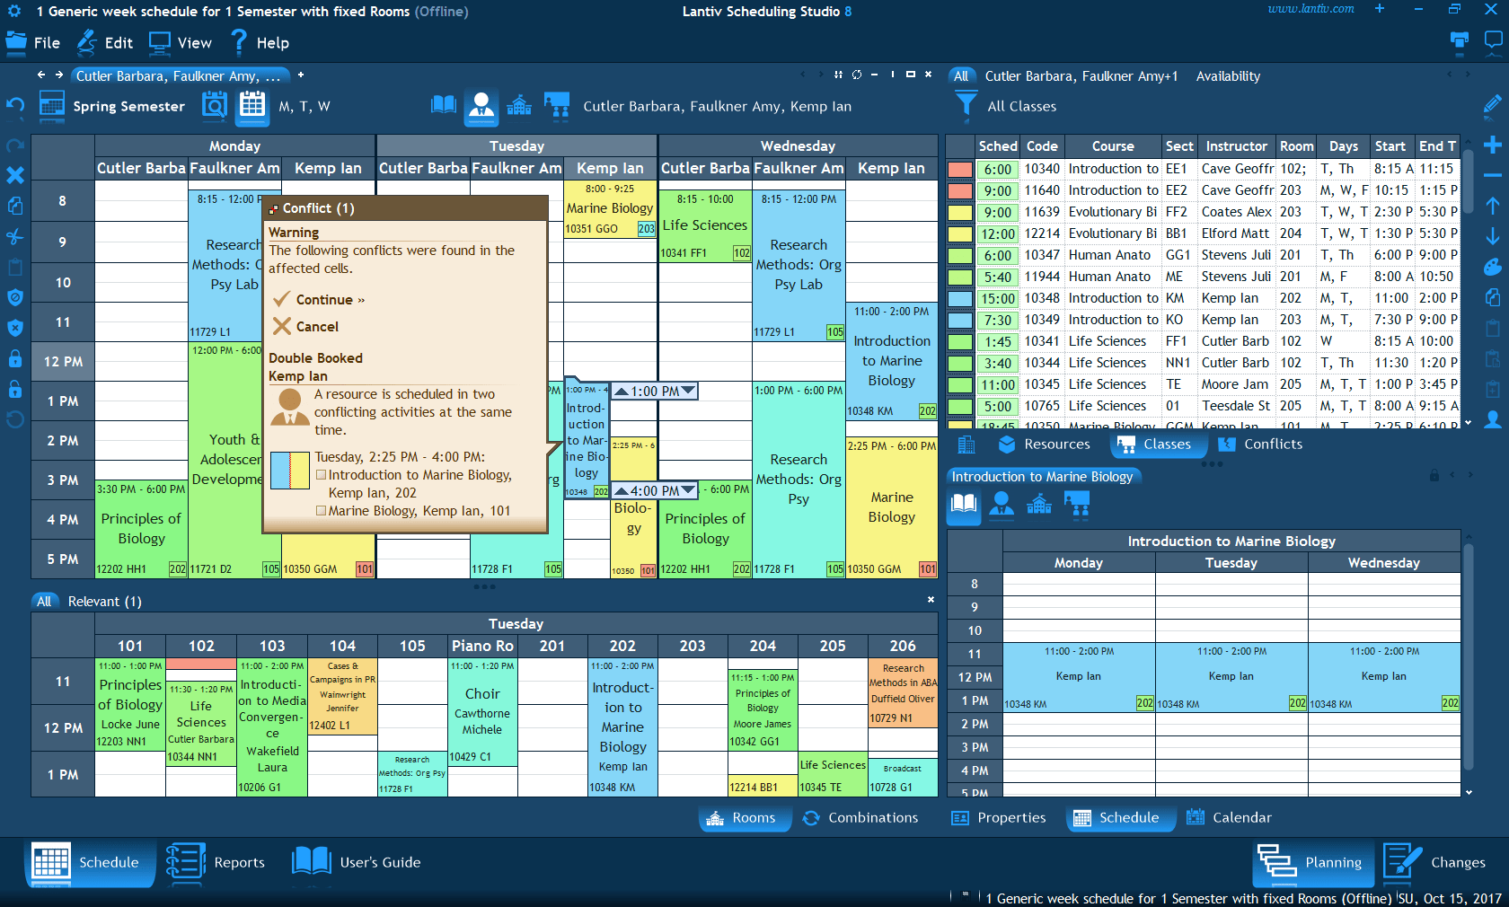Click the red color swatch beside the 6:00 class row
This screenshot has width=1509, height=907.
[959, 169]
